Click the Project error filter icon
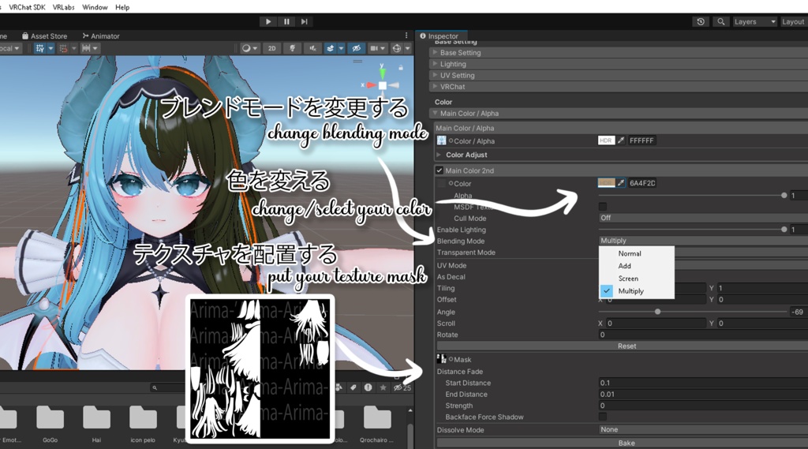Screen dimensions: 808x449 [368, 387]
